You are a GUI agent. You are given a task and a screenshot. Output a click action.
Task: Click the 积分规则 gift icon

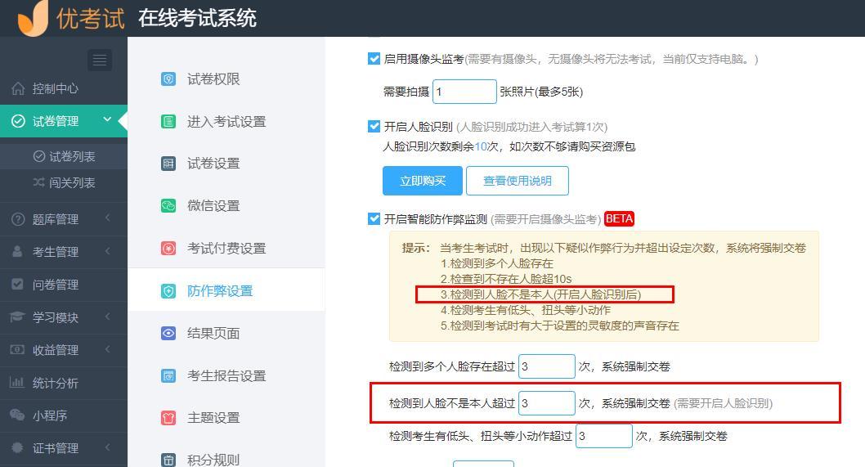point(168,460)
